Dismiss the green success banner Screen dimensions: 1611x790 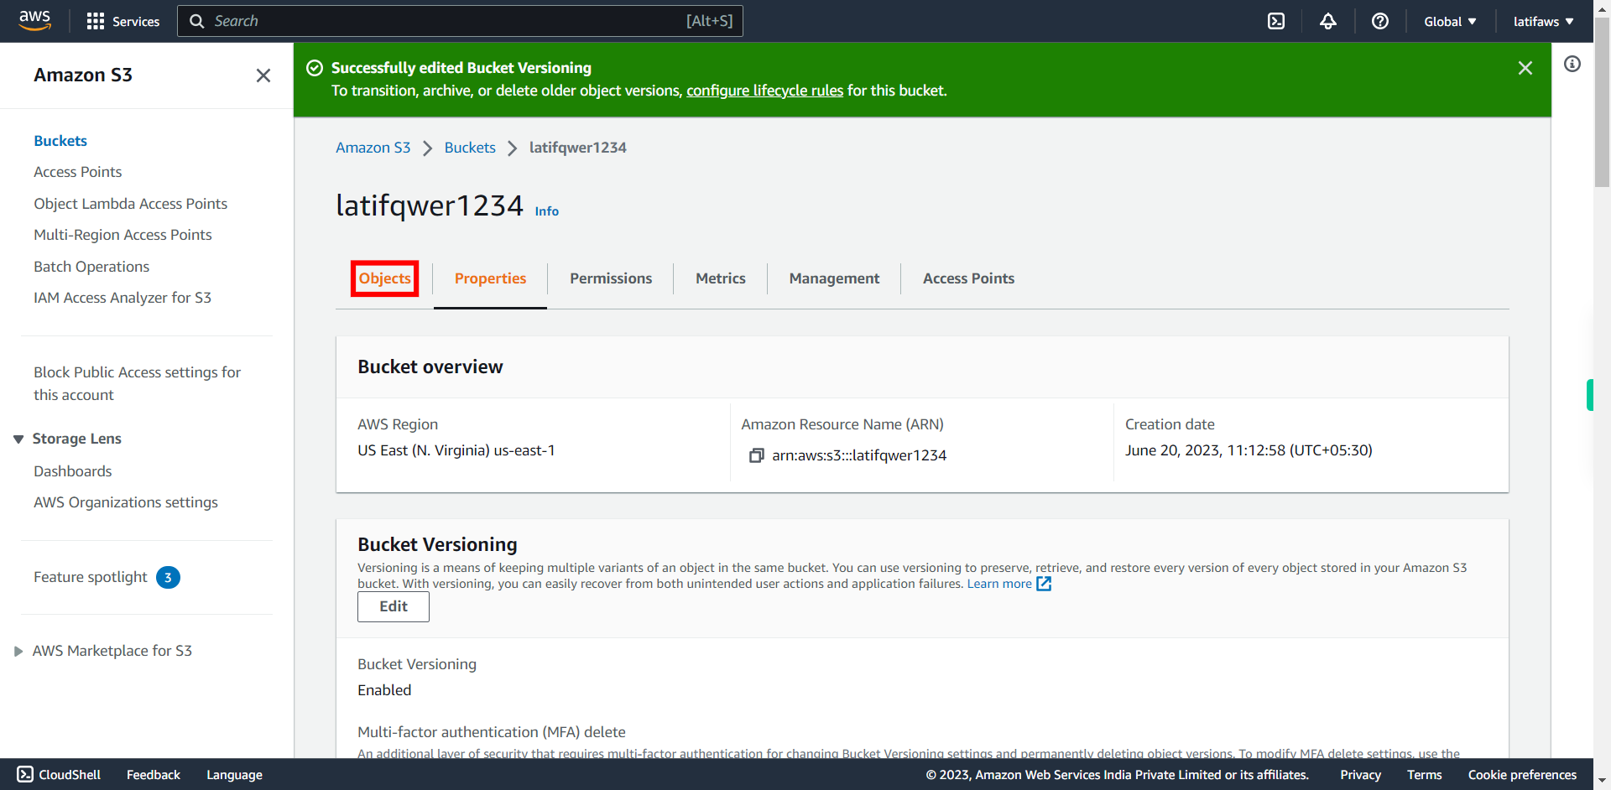(x=1525, y=68)
